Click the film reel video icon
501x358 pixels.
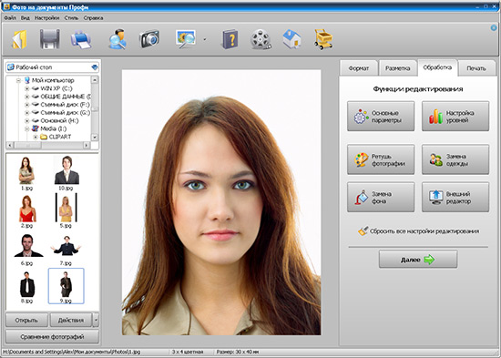(261, 39)
